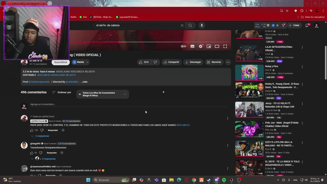Open new browser tab plus button
Screen dimensions: 327x184
pyautogui.click(x=50, y=3)
